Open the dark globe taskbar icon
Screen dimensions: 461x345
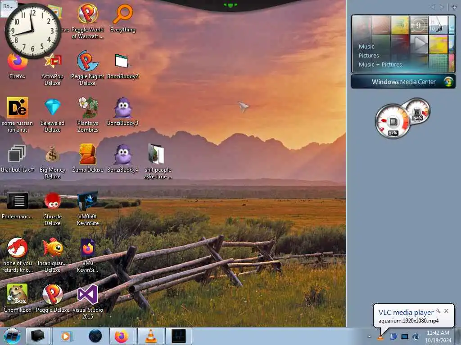click(x=95, y=336)
